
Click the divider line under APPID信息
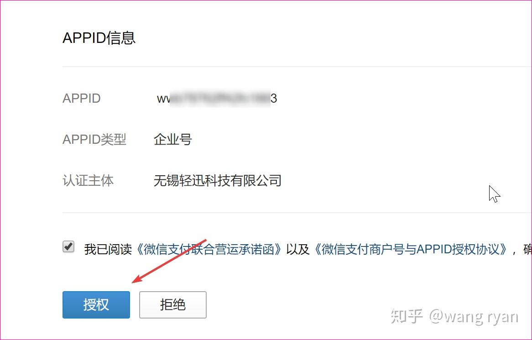point(297,67)
